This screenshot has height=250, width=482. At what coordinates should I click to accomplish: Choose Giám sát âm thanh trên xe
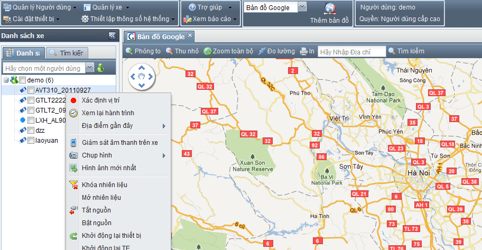[119, 142]
